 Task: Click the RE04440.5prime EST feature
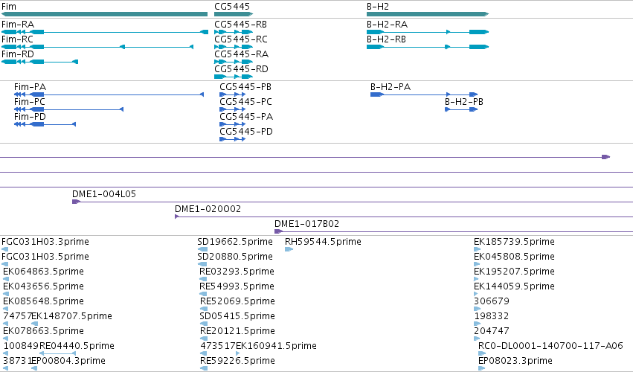[57, 353]
